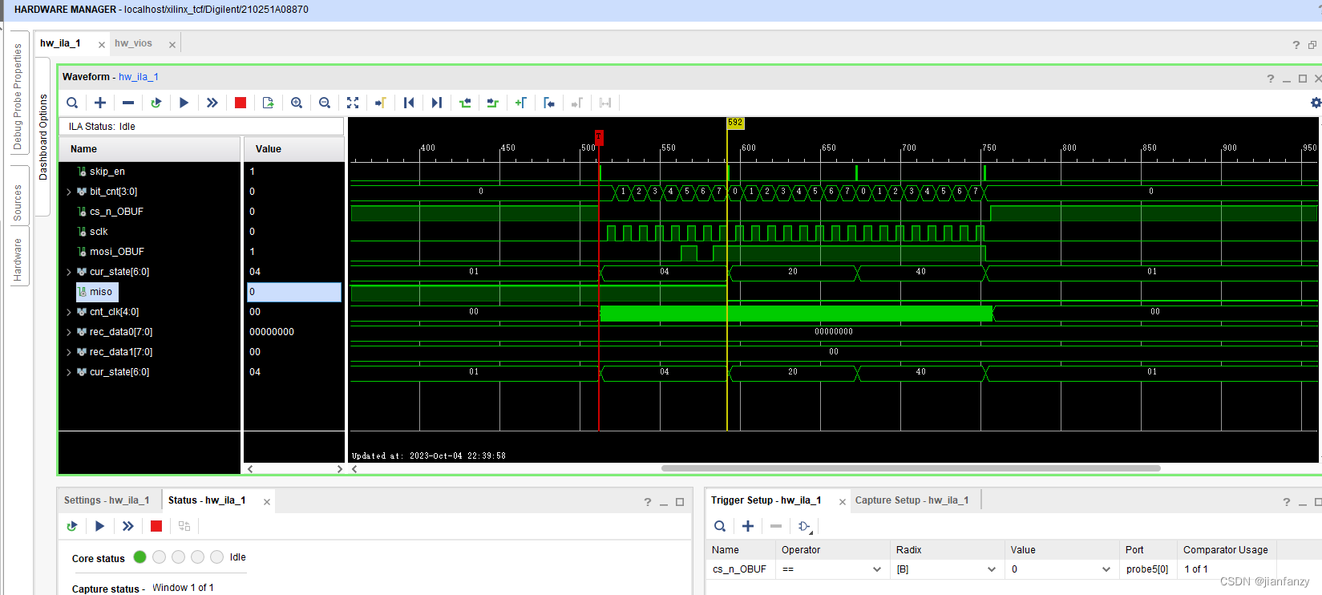Switch to the hw_vios tab
Viewport: 1322px width, 595px height.
pyautogui.click(x=133, y=43)
